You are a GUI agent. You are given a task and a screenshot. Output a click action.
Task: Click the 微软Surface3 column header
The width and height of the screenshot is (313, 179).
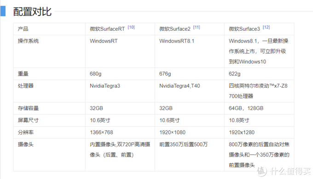pyautogui.click(x=244, y=29)
